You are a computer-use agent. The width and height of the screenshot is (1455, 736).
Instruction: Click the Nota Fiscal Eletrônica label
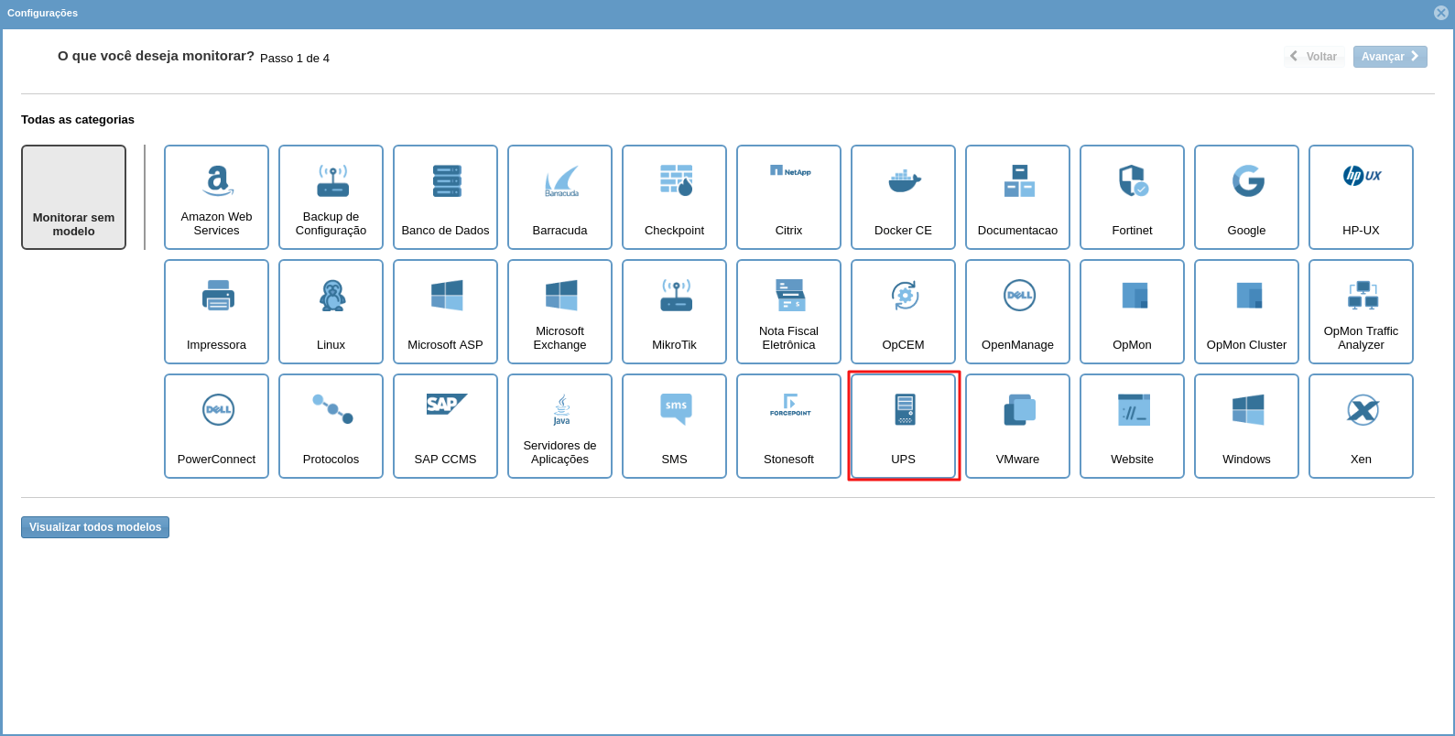[x=788, y=338]
